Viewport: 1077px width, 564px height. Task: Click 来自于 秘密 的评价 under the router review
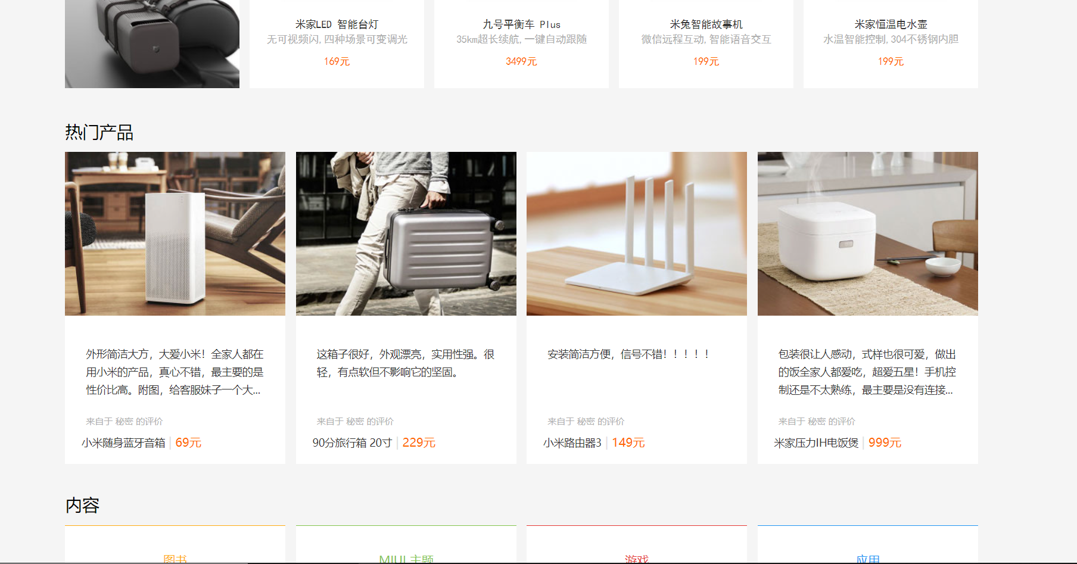586,422
